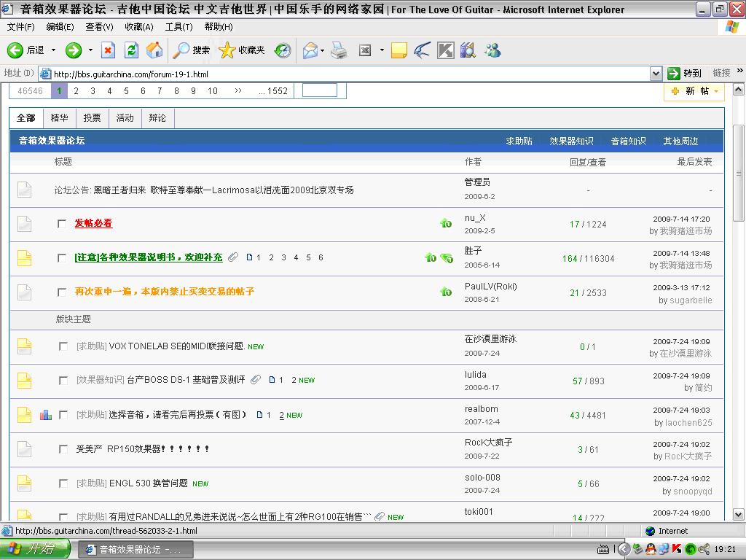Viewport: 746px width, 560px height.
Task: Click the yellow note toolbar icon
Action: 398,50
